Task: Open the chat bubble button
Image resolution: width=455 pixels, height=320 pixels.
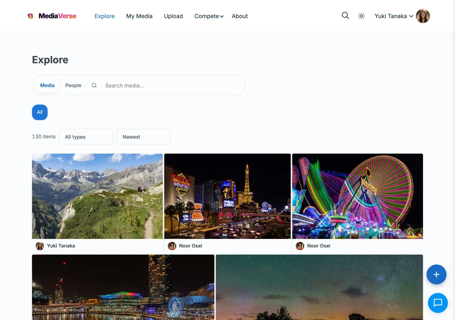Action: point(438,303)
